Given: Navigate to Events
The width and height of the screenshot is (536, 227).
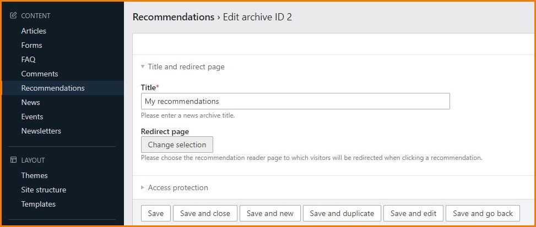Looking at the screenshot, I should [32, 117].
